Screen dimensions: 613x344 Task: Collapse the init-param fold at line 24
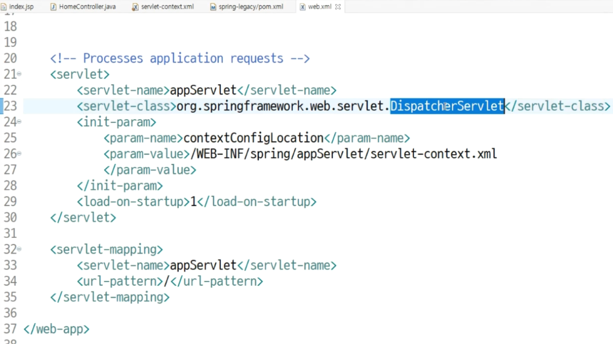19,122
